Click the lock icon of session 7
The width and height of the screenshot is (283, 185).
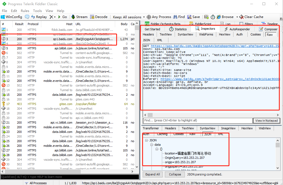(3, 58)
